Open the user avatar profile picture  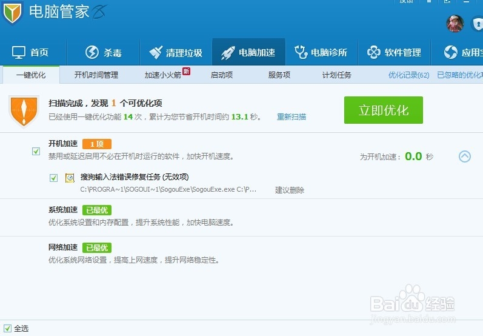click(455, 24)
